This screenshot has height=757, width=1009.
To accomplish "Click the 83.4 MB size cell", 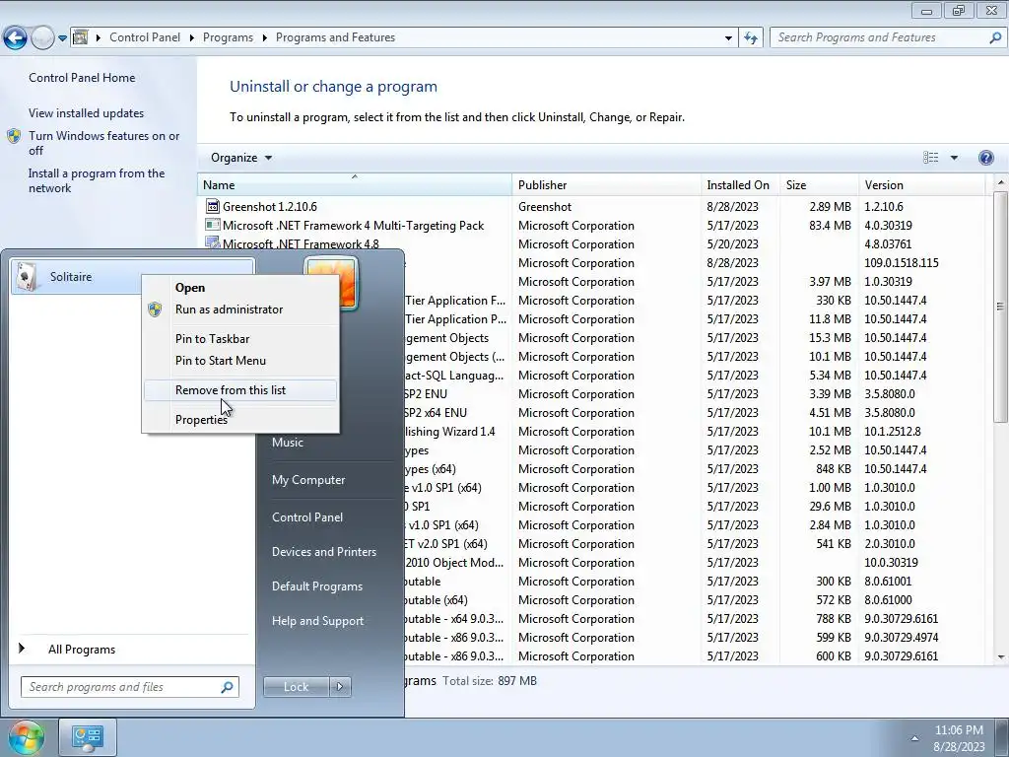I will (x=830, y=226).
